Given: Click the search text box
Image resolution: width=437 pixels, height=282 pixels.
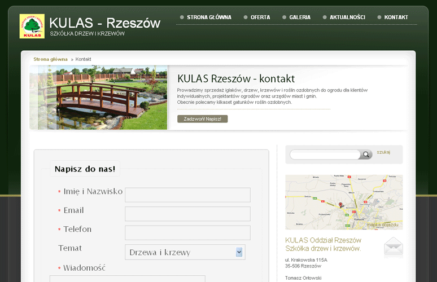Looking at the screenshot, I should 325,155.
